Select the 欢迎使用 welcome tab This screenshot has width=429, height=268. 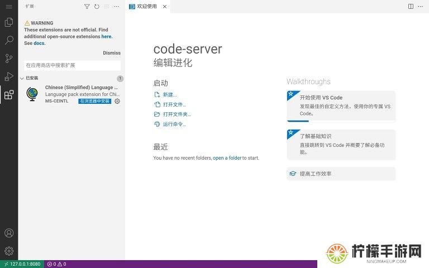(x=147, y=7)
